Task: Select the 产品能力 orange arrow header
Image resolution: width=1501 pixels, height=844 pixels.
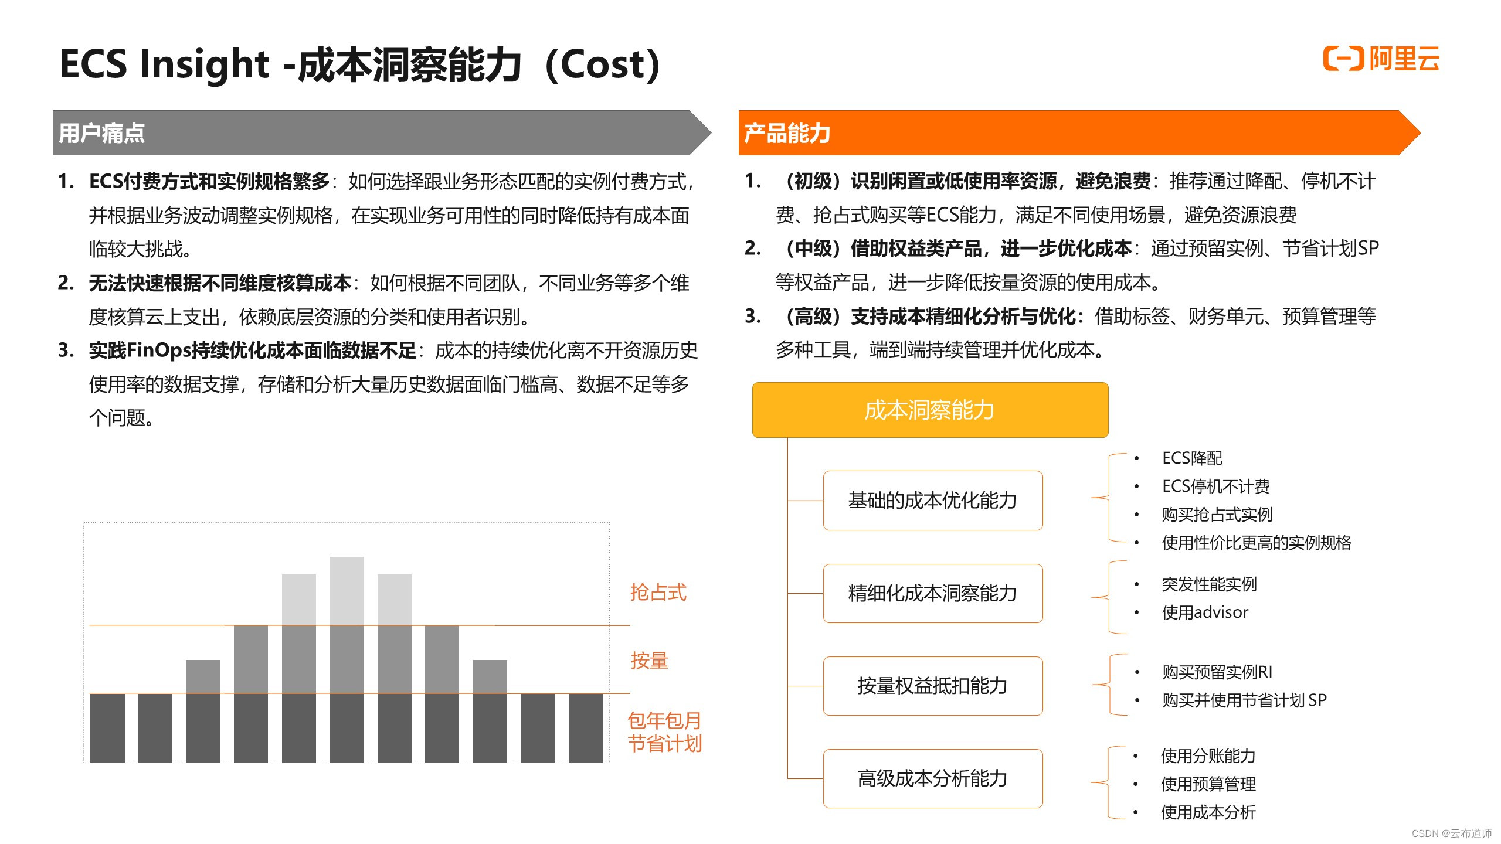Action: pos(1079,133)
